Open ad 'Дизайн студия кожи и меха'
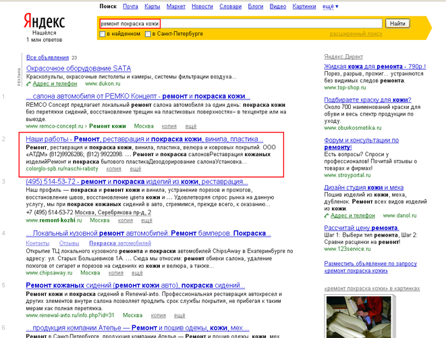The height and width of the screenshot is (338, 446). [x=364, y=187]
